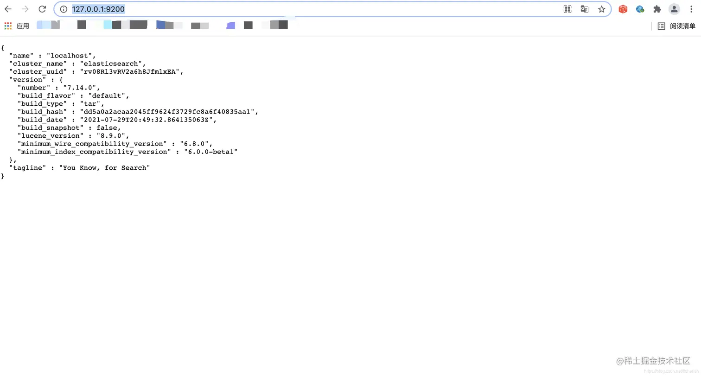This screenshot has height=376, width=701.
Task: Open the globe extension icon
Action: tap(640, 9)
